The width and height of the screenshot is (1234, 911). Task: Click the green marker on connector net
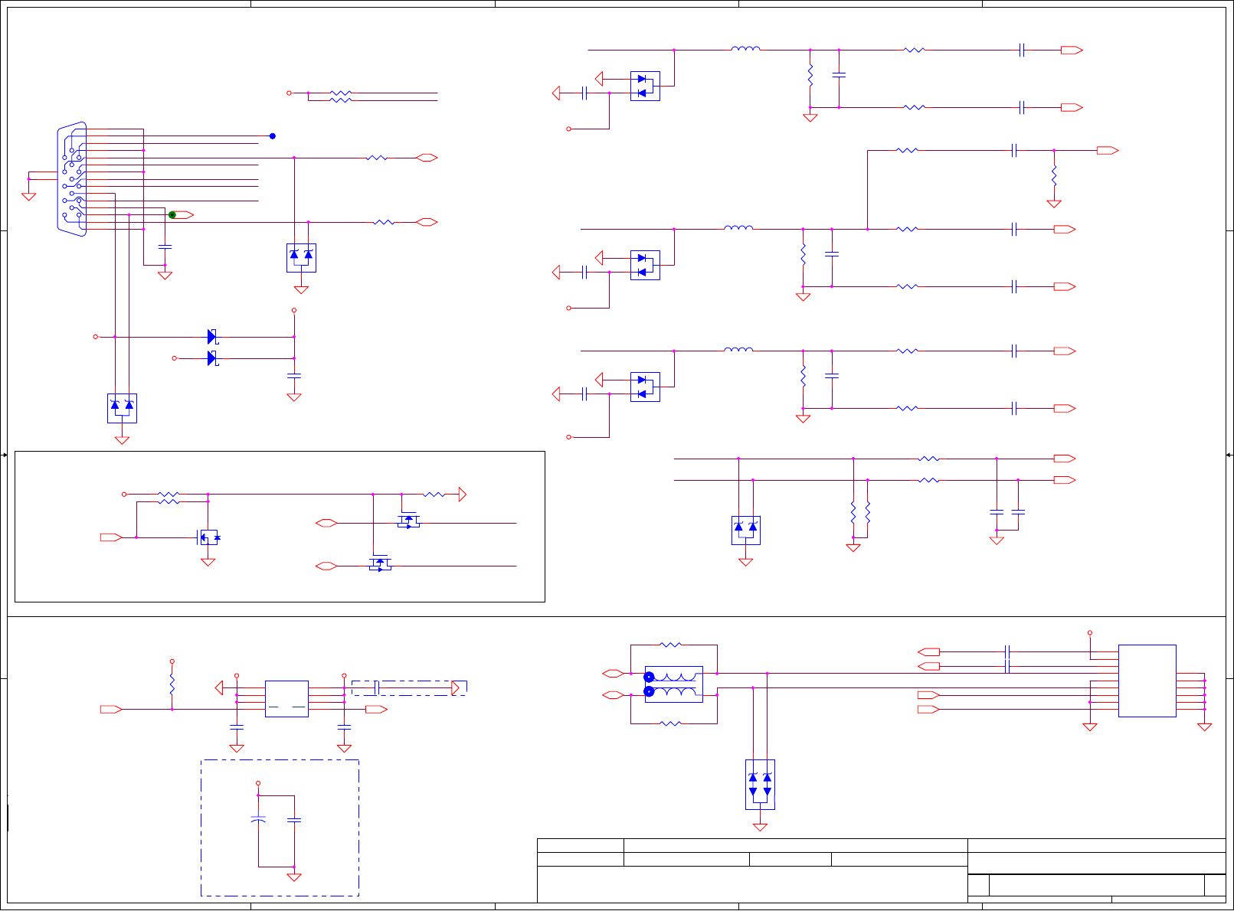[x=172, y=215]
